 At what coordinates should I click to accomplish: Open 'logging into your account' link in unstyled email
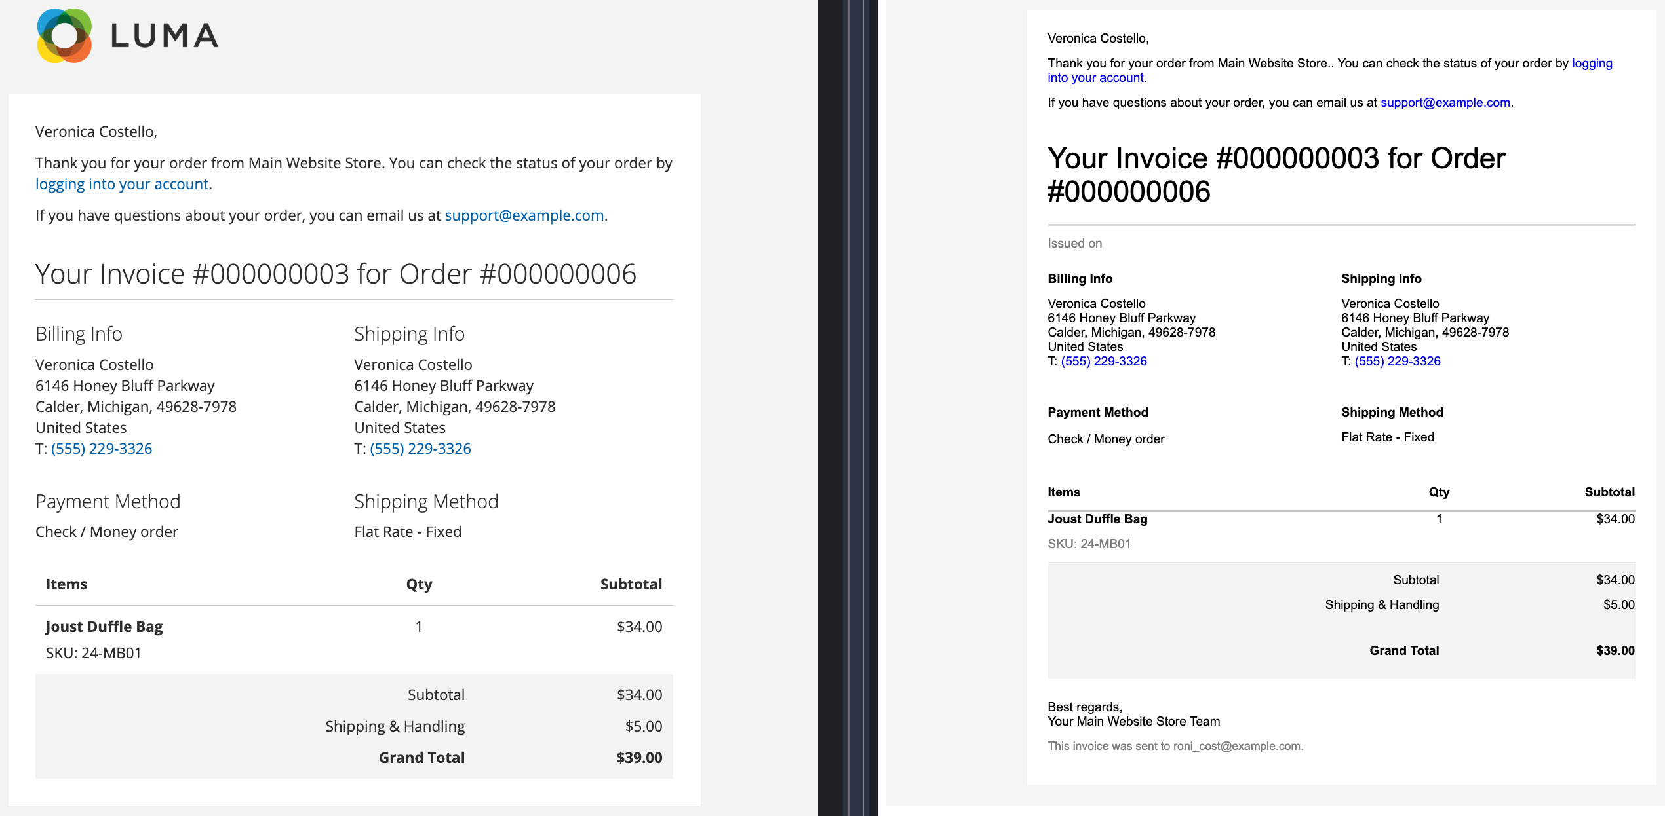tap(1329, 70)
